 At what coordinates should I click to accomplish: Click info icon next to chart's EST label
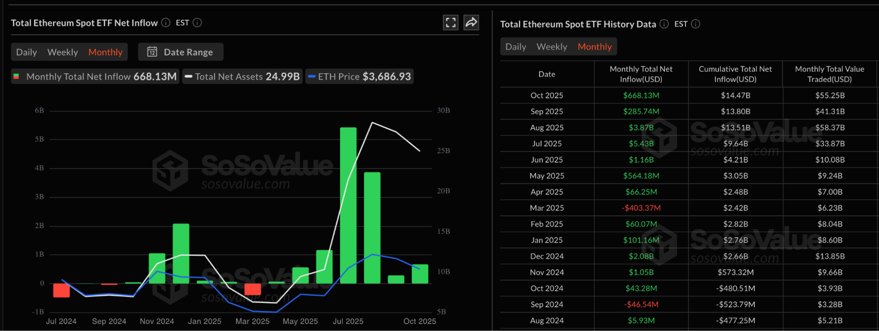(197, 22)
